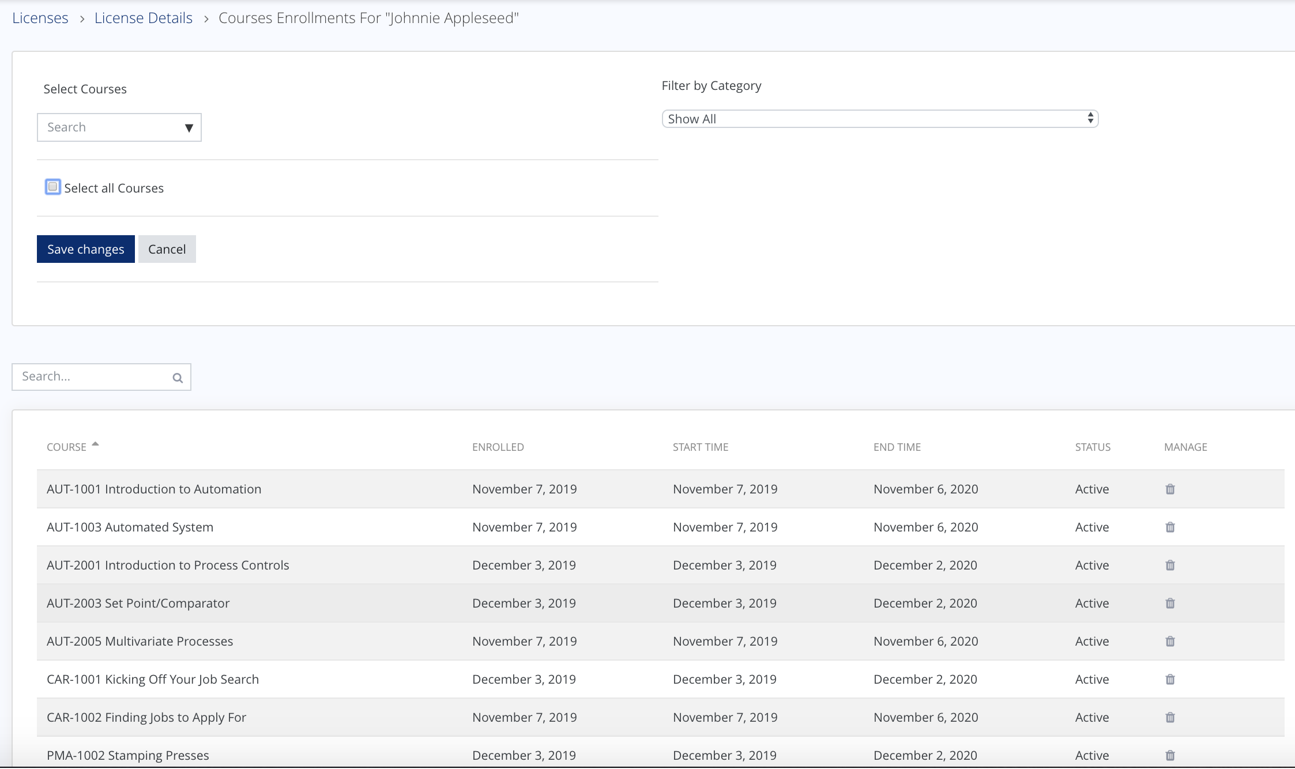Viewport: 1295px width, 769px height.
Task: Delete AUT-1001 Introduction to Automation enrollment
Action: 1170,489
